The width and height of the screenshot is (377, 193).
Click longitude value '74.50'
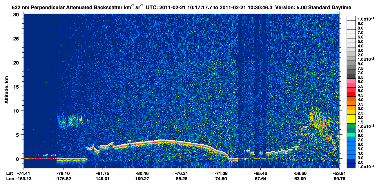[221, 179]
